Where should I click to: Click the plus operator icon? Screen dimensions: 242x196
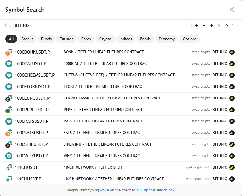[x=211, y=25]
